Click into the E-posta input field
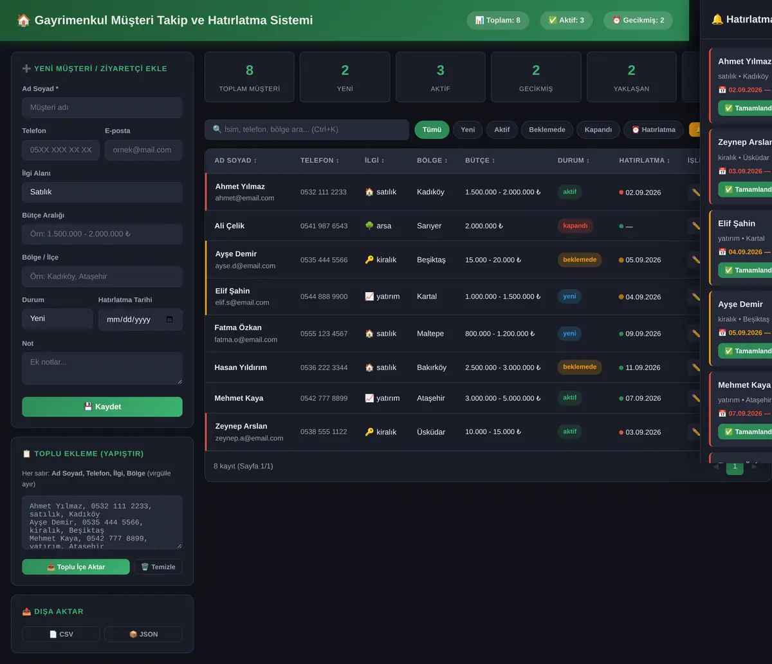This screenshot has height=664, width=772. tap(143, 150)
